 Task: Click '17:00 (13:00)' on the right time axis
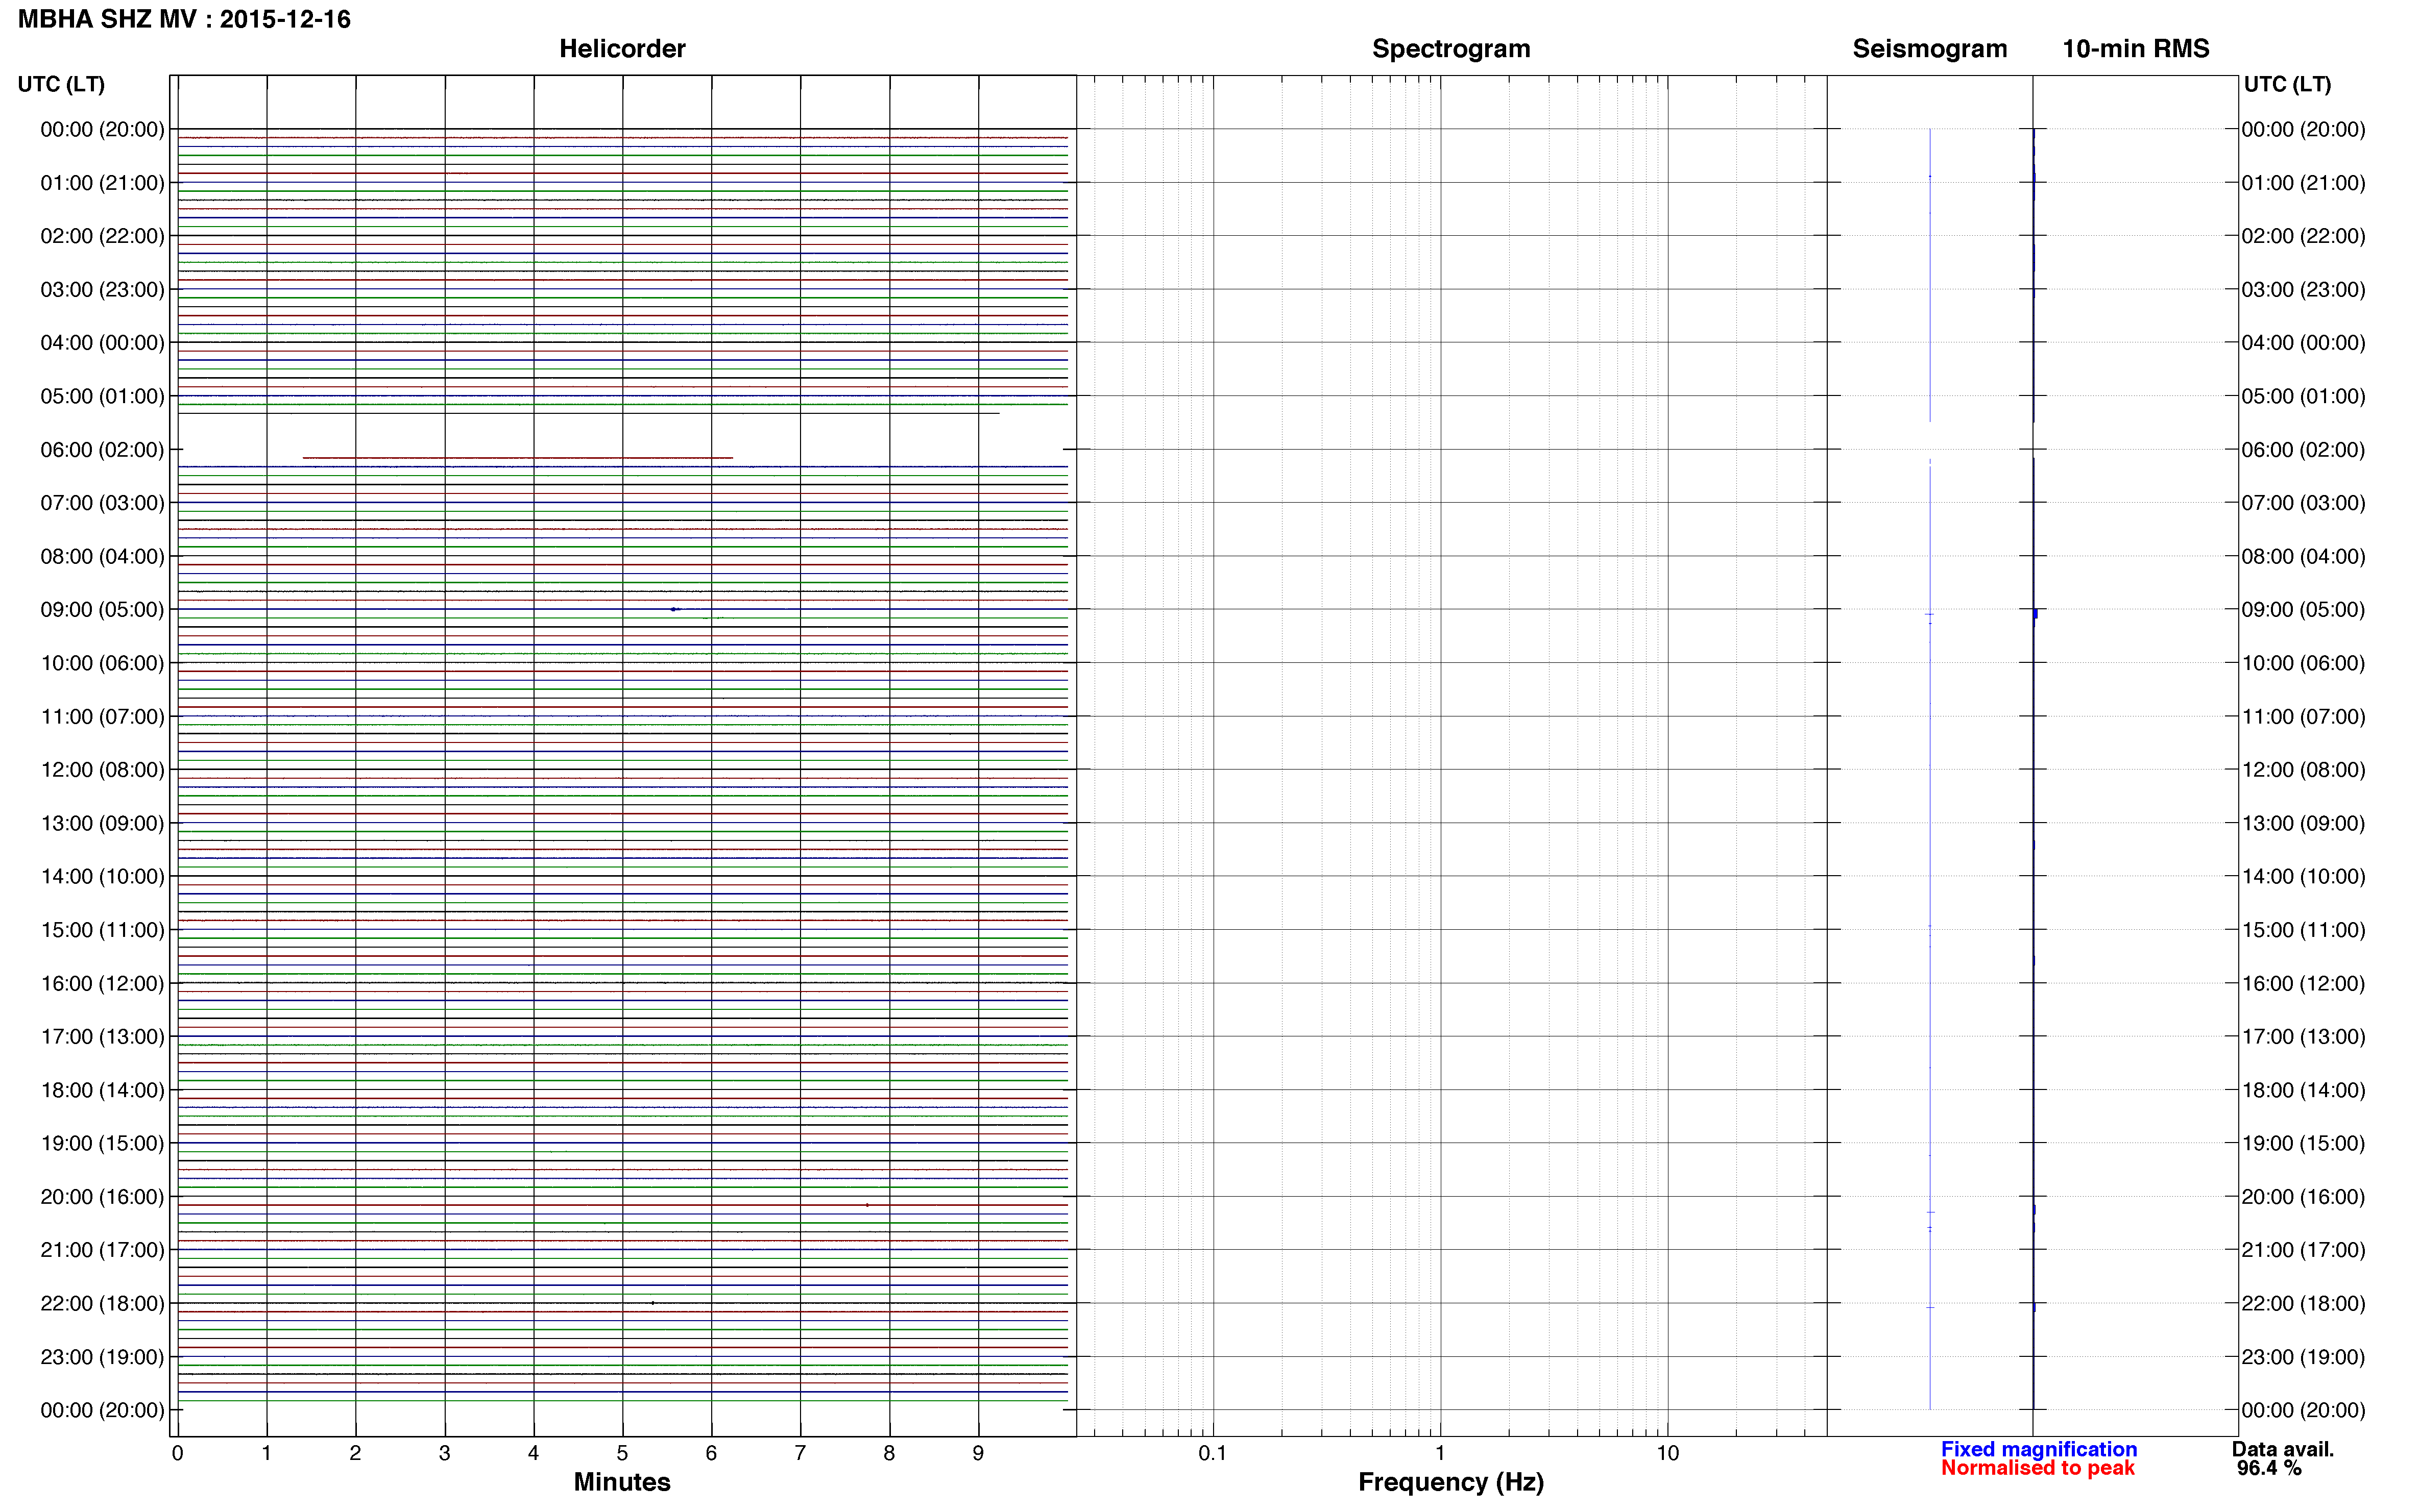pos(2303,1037)
